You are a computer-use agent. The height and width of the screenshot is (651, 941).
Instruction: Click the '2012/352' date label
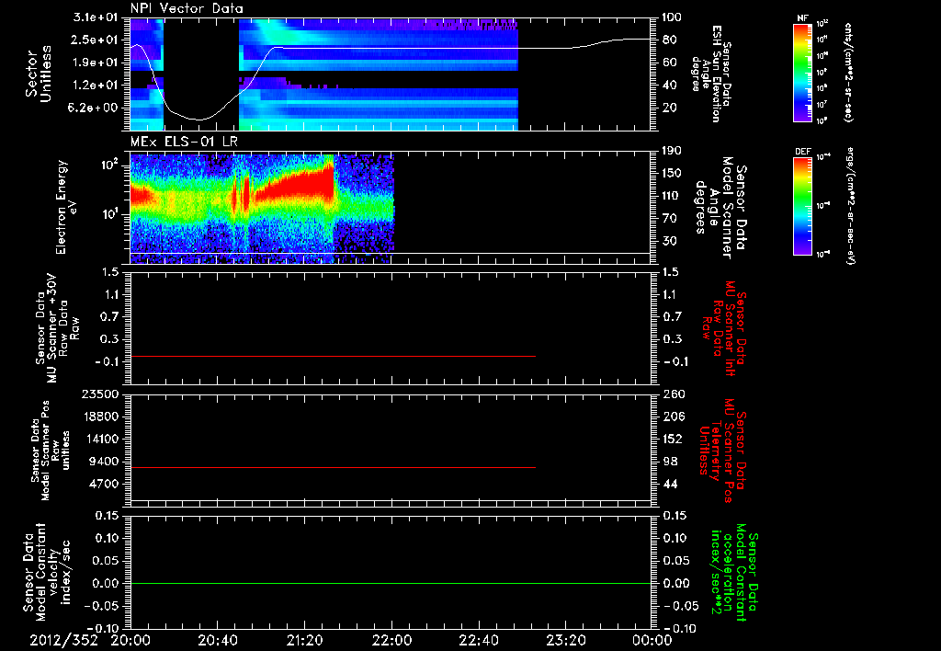64,640
